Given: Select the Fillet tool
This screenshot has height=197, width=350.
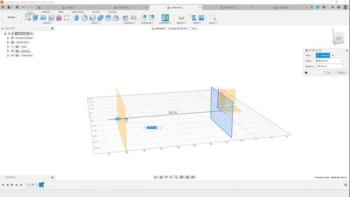Looking at the screenshot, I should pos(84,18).
